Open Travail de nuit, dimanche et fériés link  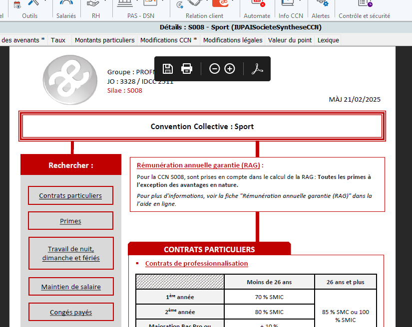click(x=71, y=253)
